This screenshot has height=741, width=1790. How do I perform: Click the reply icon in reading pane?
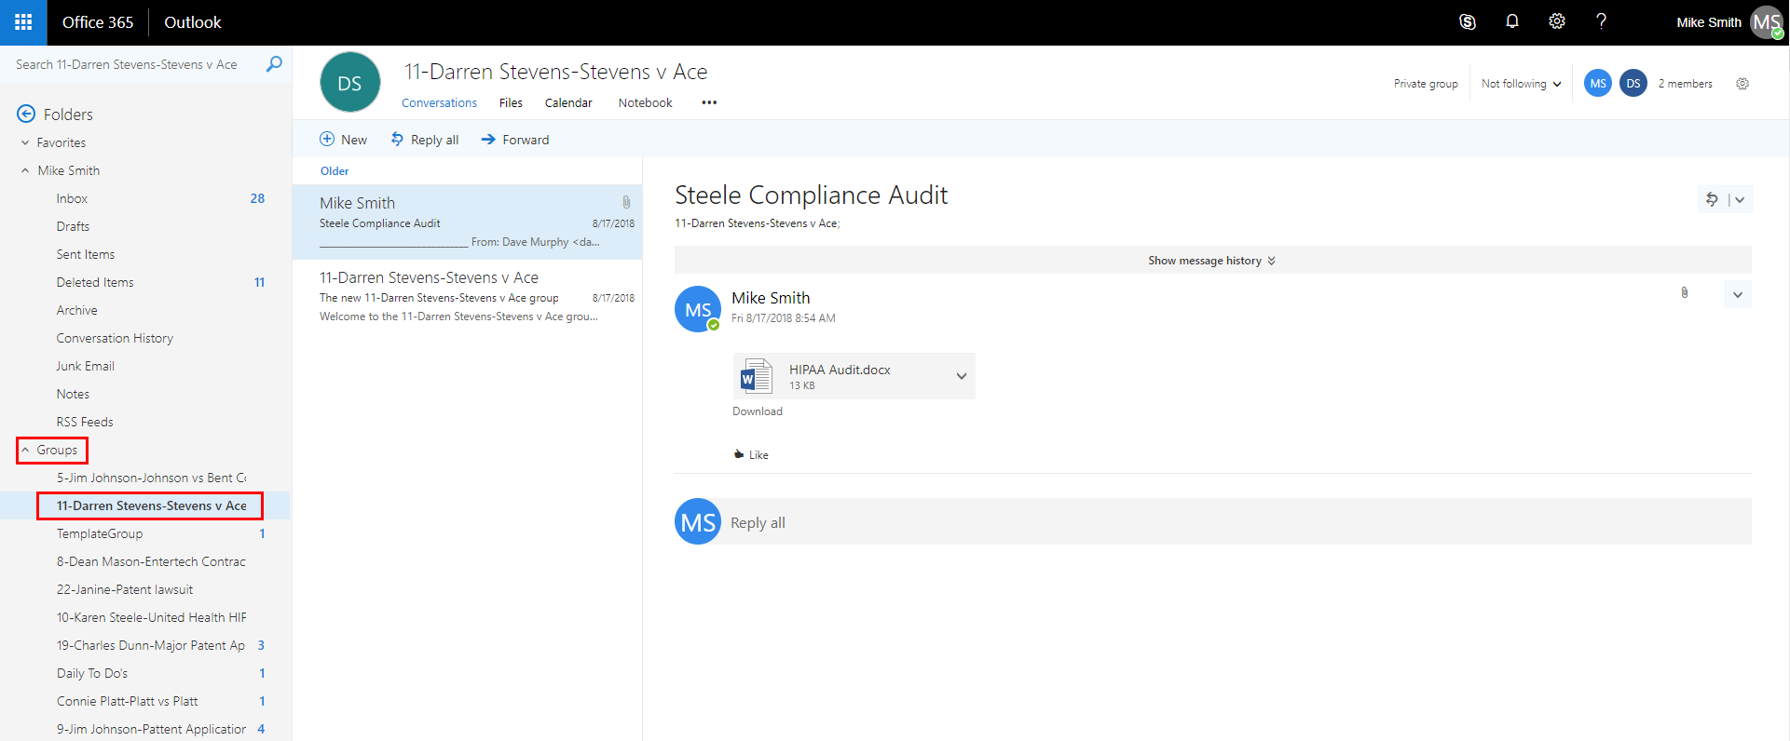1712,199
